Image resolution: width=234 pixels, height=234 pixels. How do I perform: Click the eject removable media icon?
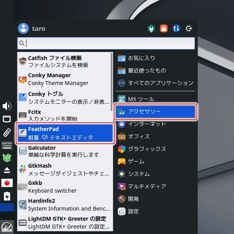[x=7, y=170]
